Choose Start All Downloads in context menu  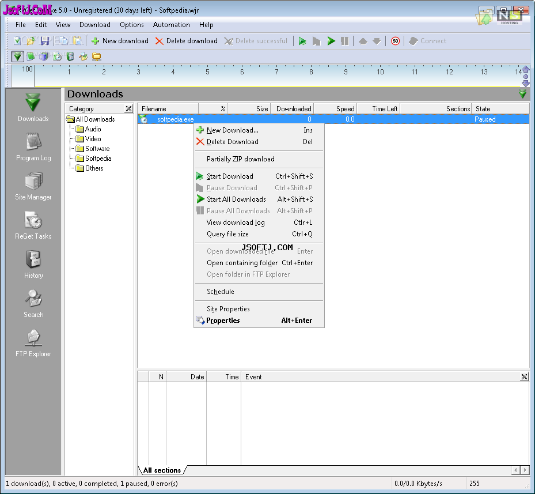click(x=259, y=199)
